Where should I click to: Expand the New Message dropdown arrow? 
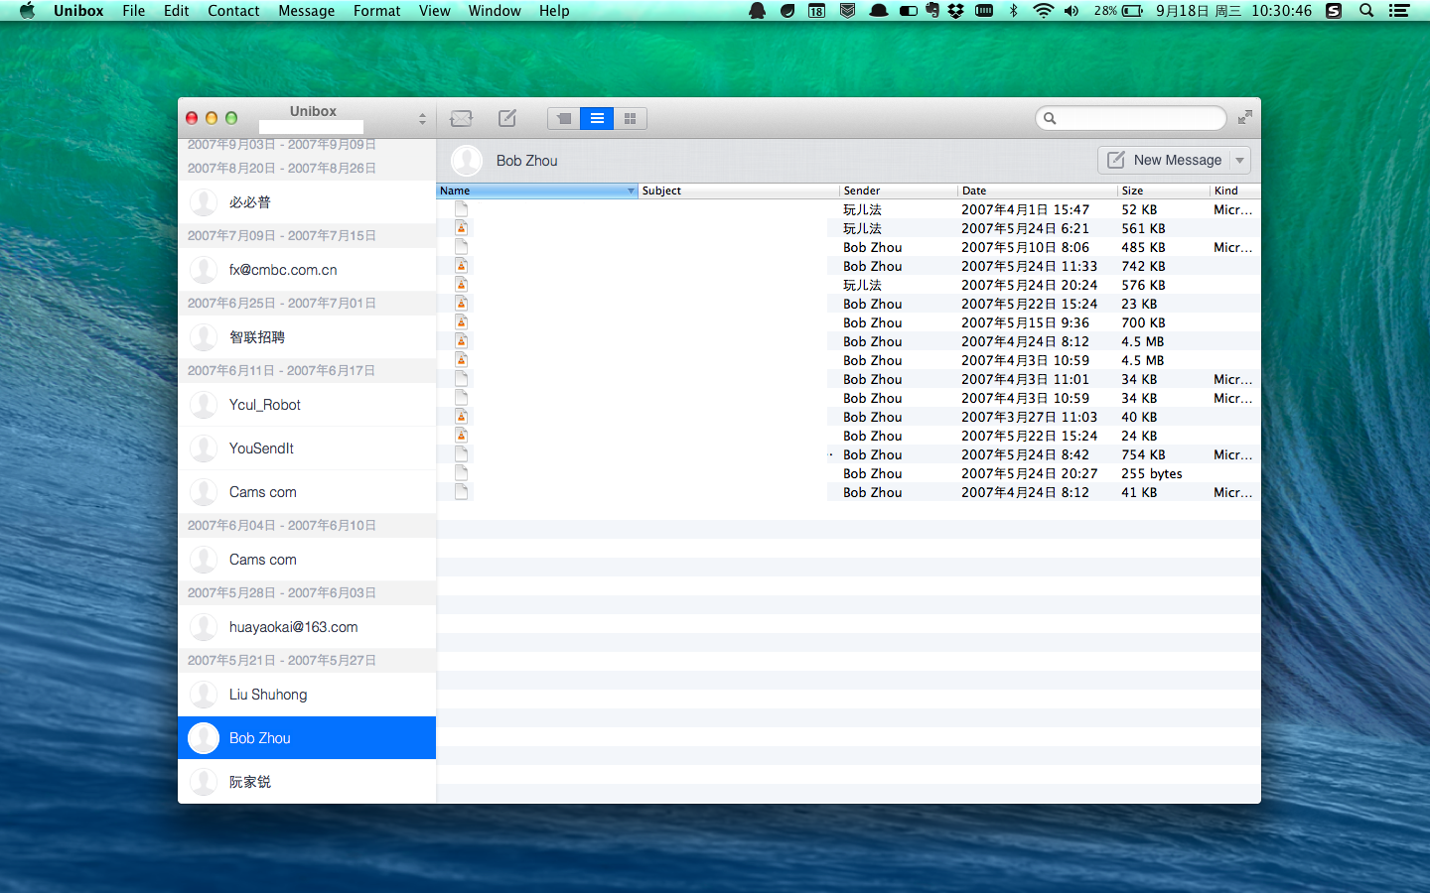1239,160
